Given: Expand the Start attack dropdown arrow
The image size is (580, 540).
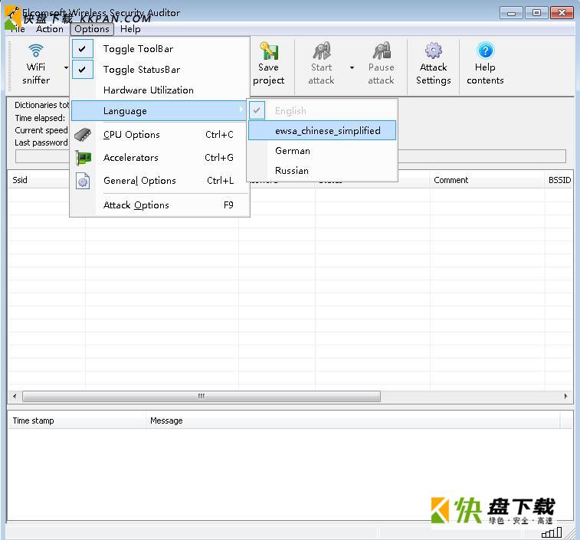Looking at the screenshot, I should [352, 67].
